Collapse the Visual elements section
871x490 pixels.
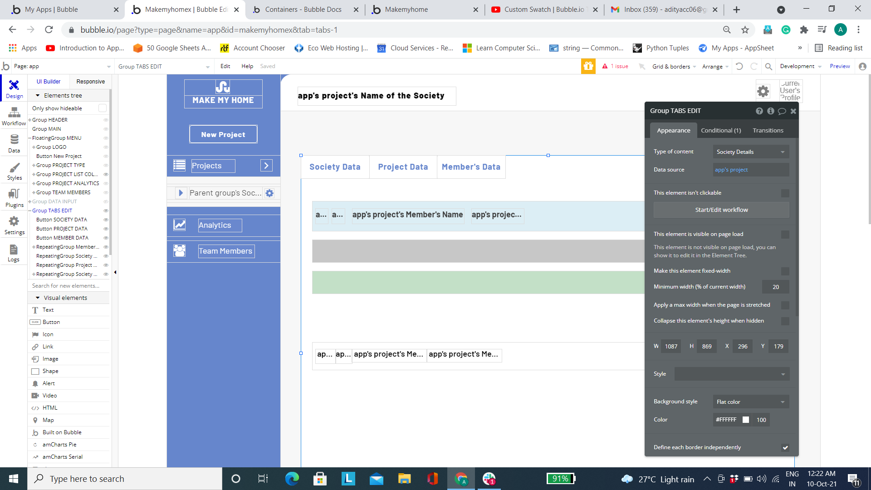point(38,298)
